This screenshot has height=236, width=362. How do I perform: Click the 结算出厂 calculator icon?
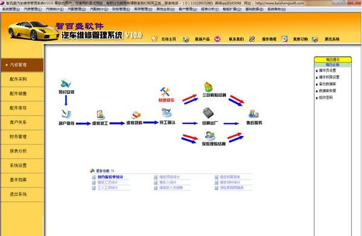click(208, 113)
